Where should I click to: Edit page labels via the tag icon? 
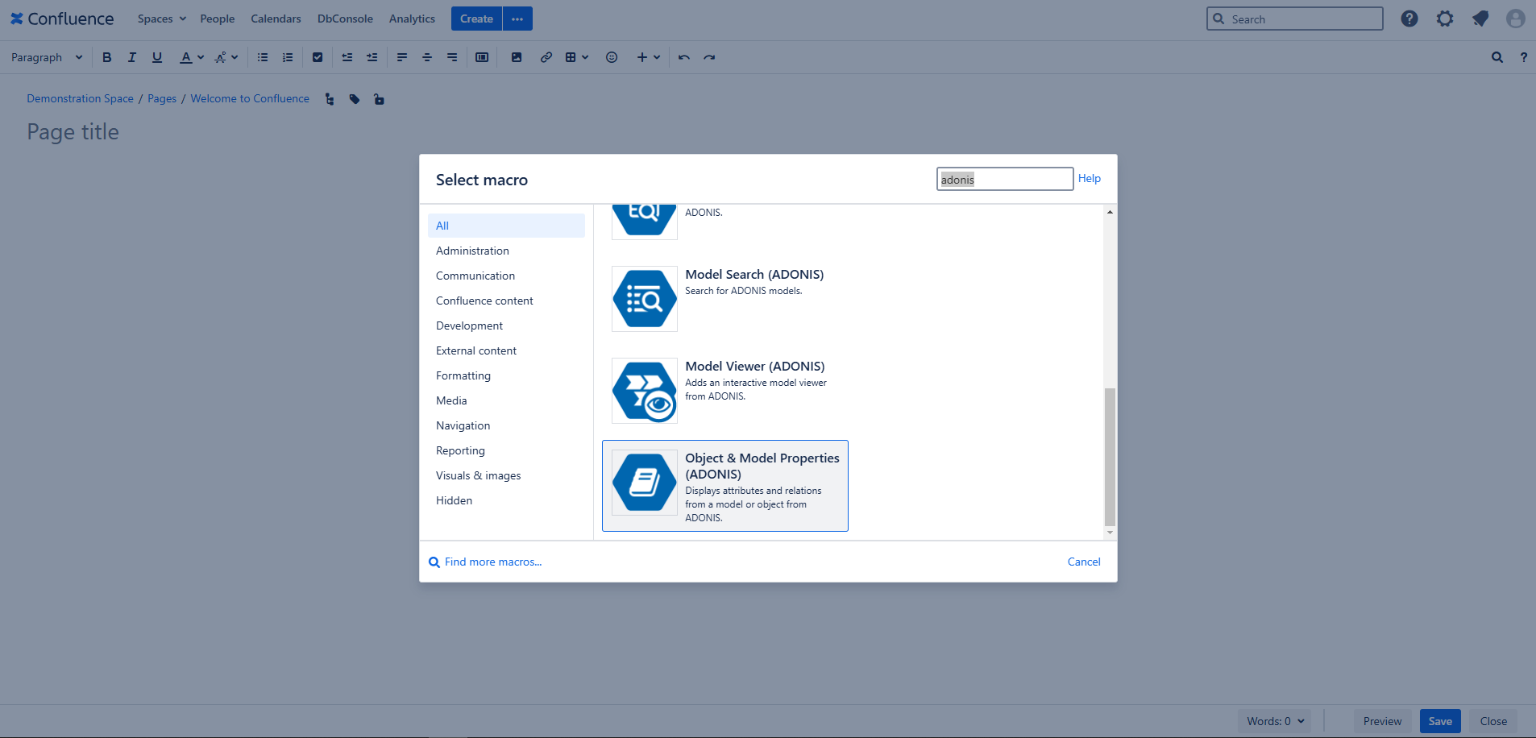(x=354, y=98)
